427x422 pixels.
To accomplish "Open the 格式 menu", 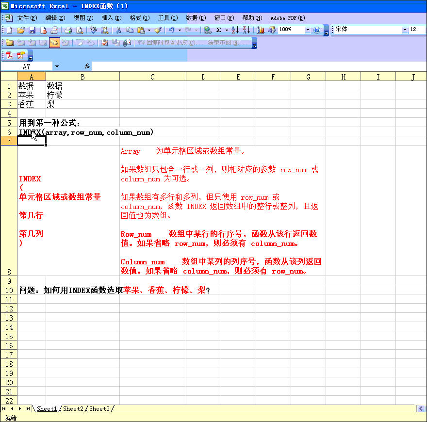I will (139, 18).
